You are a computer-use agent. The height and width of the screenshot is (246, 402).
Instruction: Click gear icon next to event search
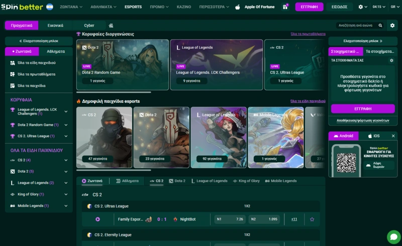[392, 26]
